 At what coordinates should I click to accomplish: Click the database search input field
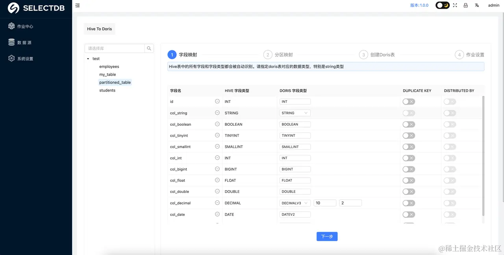tap(115, 48)
